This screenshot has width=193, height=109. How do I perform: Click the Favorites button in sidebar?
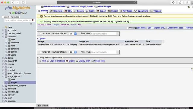pyautogui.click(x=15, y=17)
